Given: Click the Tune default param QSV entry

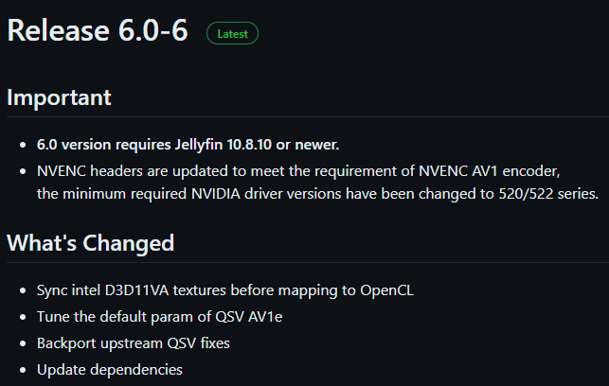Looking at the screenshot, I should click(159, 316).
